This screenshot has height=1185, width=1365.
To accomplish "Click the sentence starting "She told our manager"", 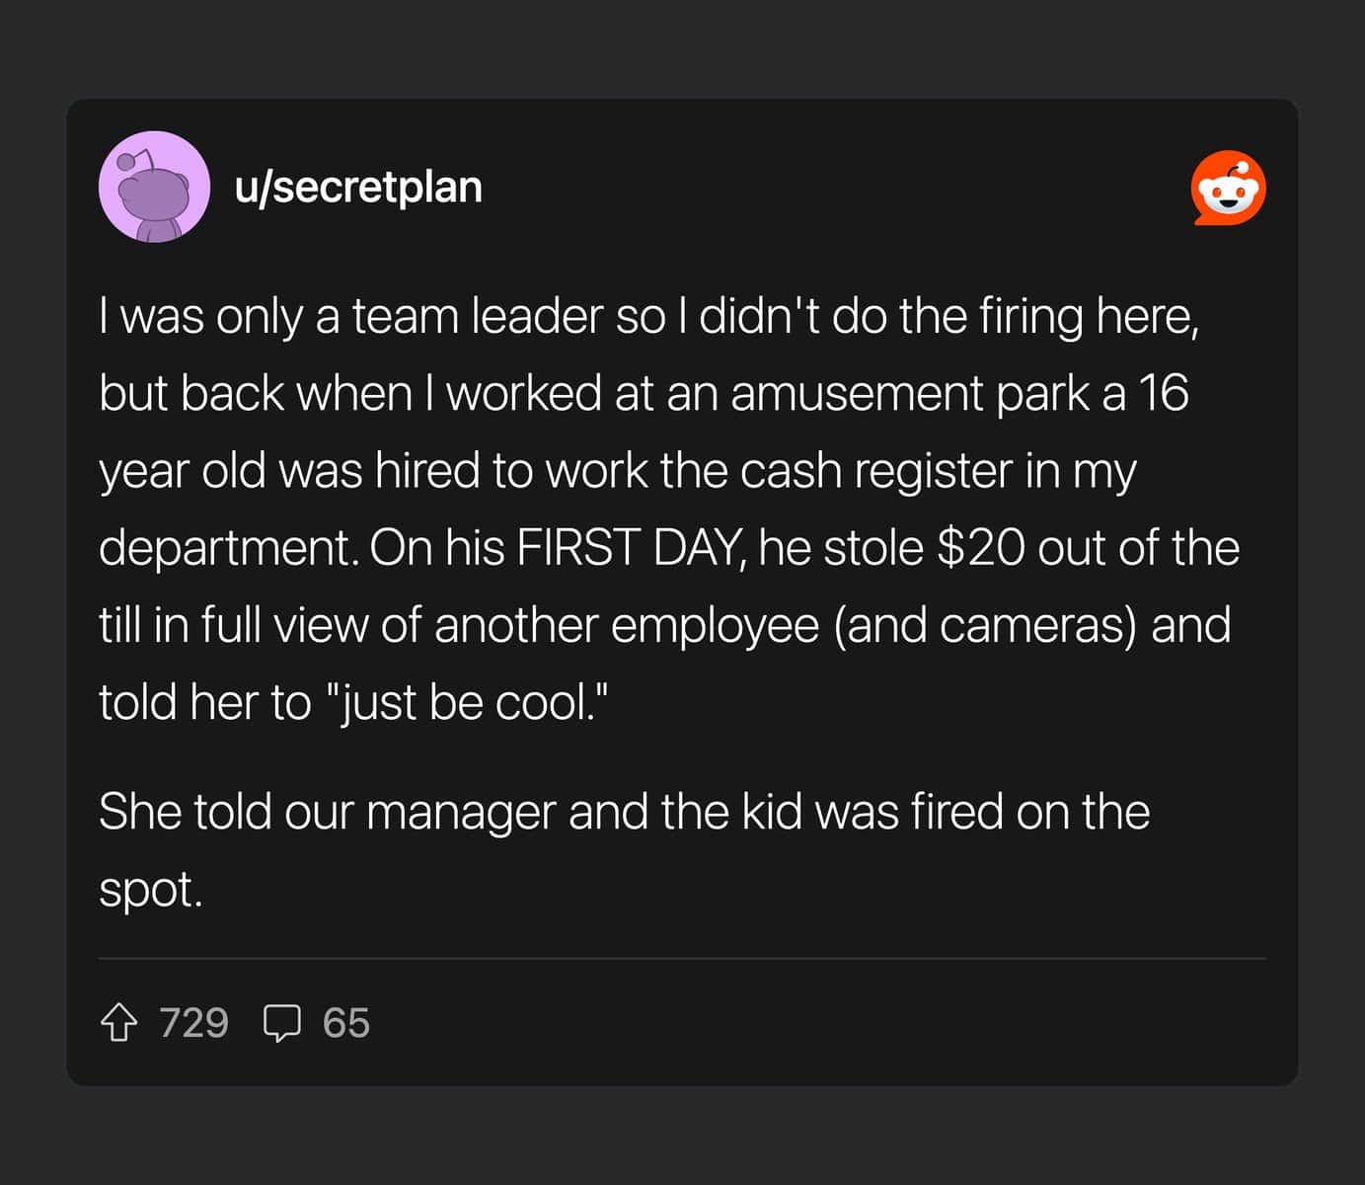I will click(x=624, y=813).
